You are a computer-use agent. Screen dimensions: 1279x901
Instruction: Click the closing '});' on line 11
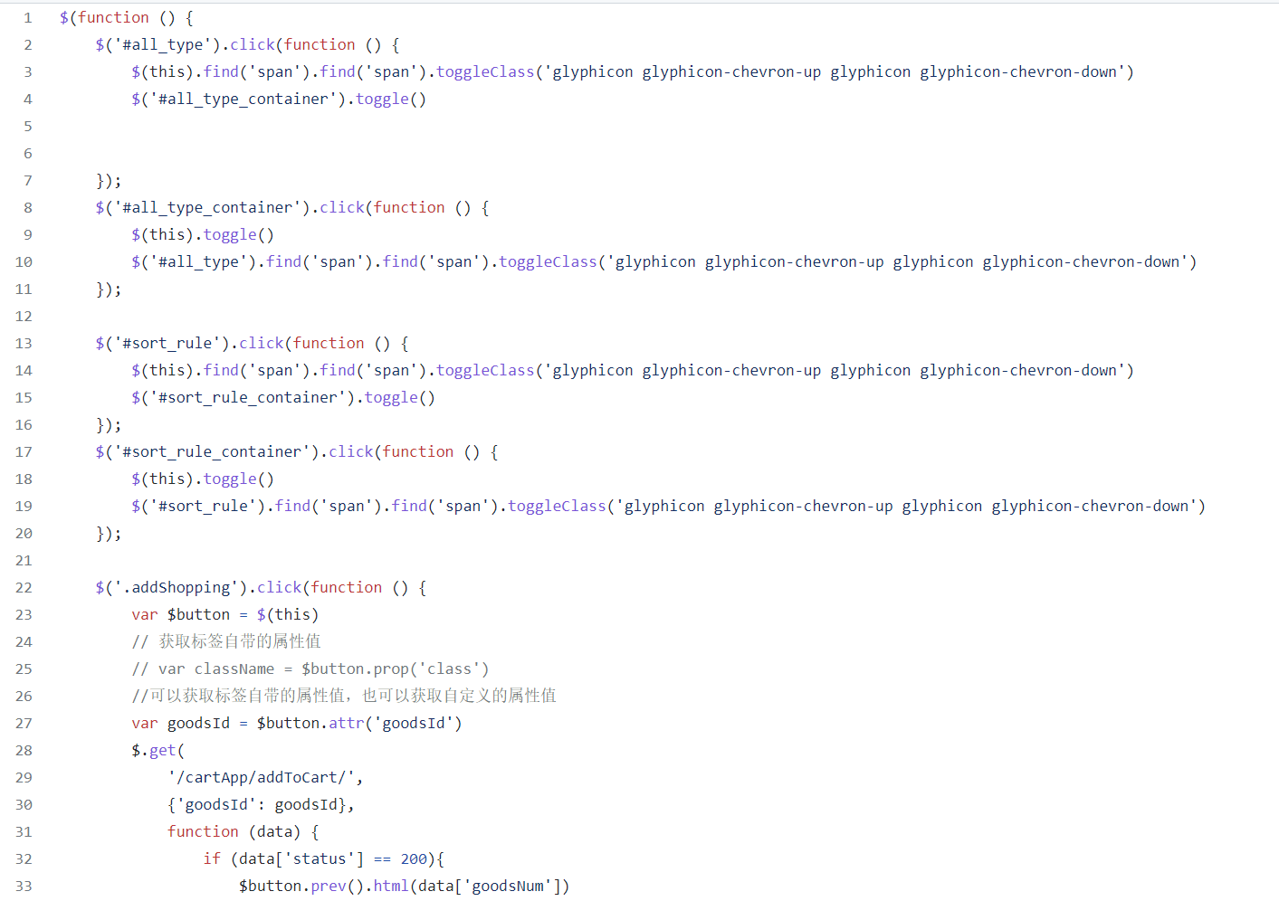tap(109, 289)
